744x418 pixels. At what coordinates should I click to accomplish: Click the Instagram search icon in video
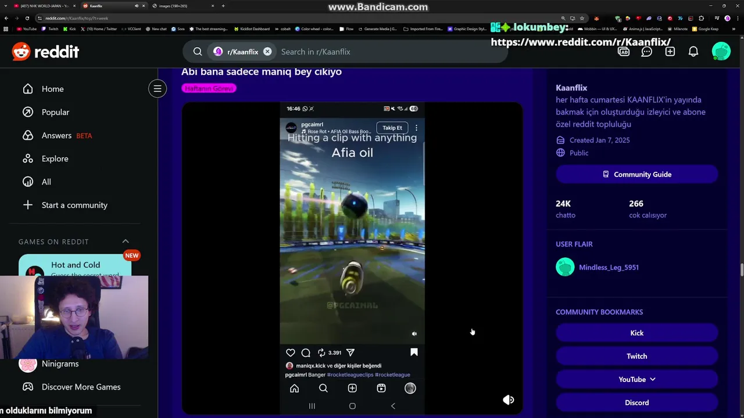pyautogui.click(x=323, y=388)
